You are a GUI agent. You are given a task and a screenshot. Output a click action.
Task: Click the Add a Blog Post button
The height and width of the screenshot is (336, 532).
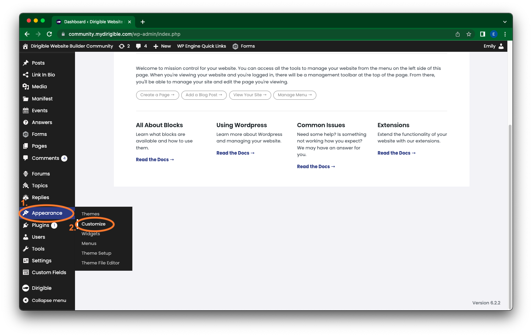[x=204, y=95]
